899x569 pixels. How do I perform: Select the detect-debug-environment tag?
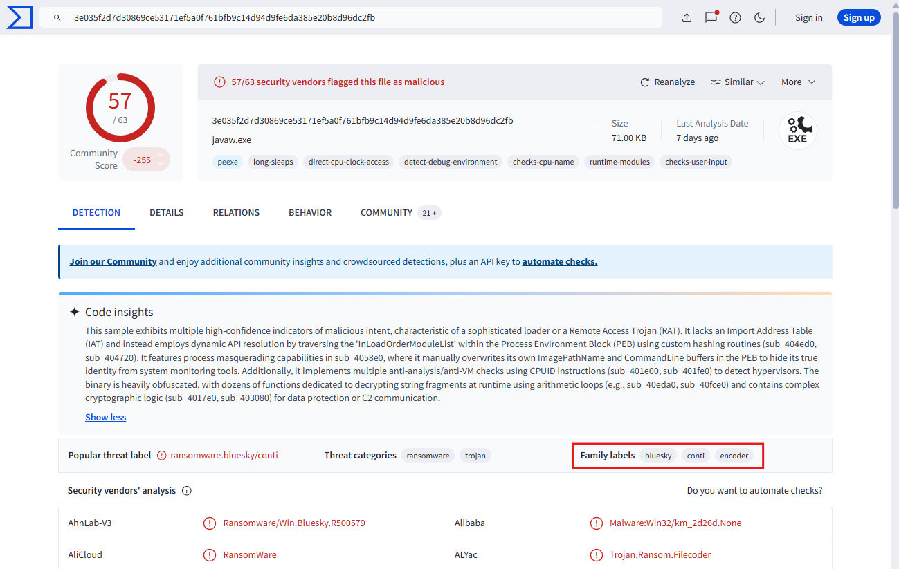click(451, 162)
